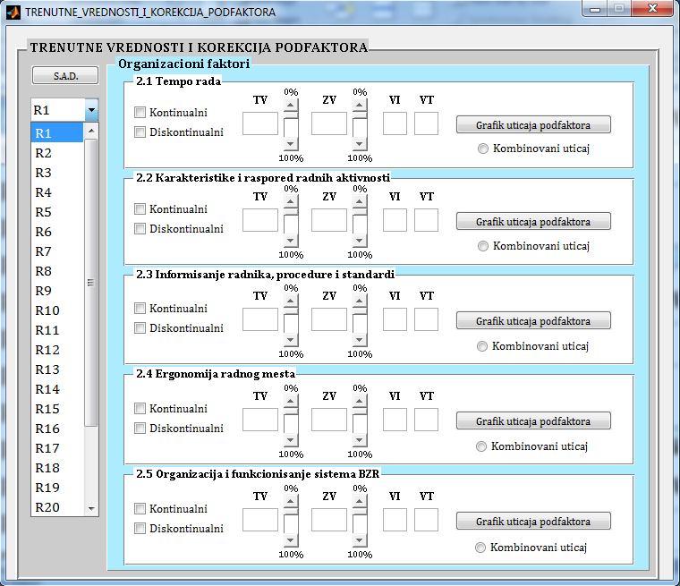
Task: Click the list scrollbar up arrow
Action: [x=91, y=131]
